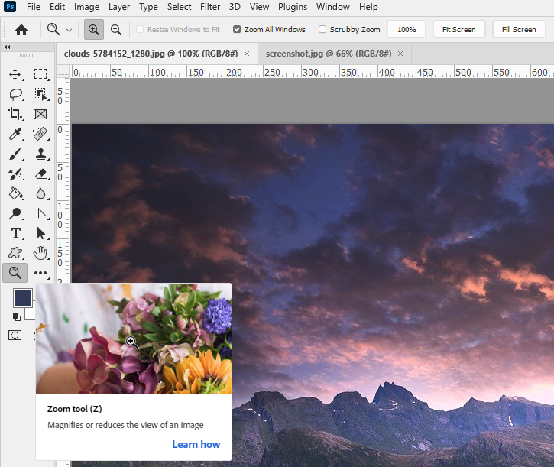The height and width of the screenshot is (467, 554).
Task: Click the Fit Screen button
Action: point(459,29)
